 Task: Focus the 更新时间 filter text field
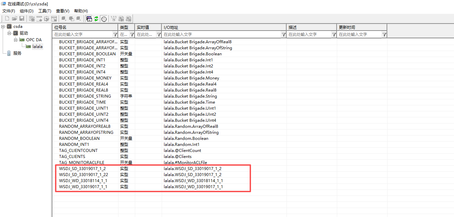pos(359,35)
